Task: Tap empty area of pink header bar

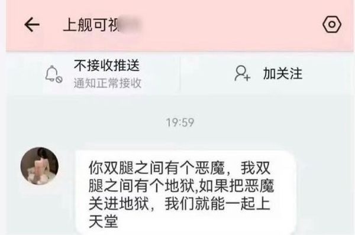Action: pos(227,25)
